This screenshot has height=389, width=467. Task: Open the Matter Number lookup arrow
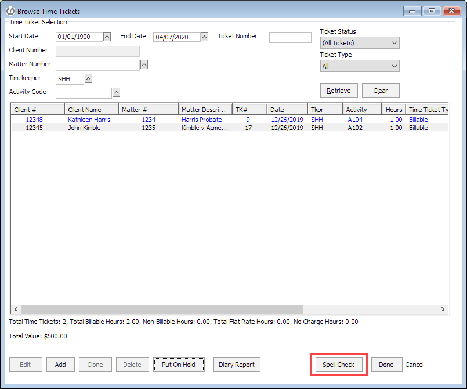coord(144,64)
